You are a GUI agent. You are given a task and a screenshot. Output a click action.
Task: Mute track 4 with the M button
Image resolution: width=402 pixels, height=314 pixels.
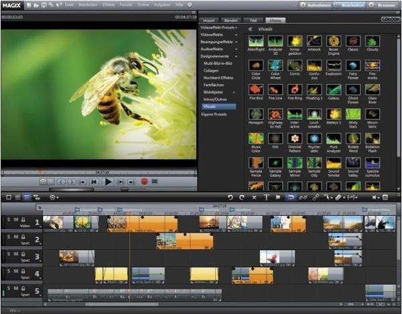16,271
